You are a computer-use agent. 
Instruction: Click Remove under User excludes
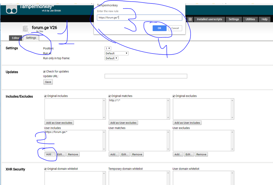(201, 154)
